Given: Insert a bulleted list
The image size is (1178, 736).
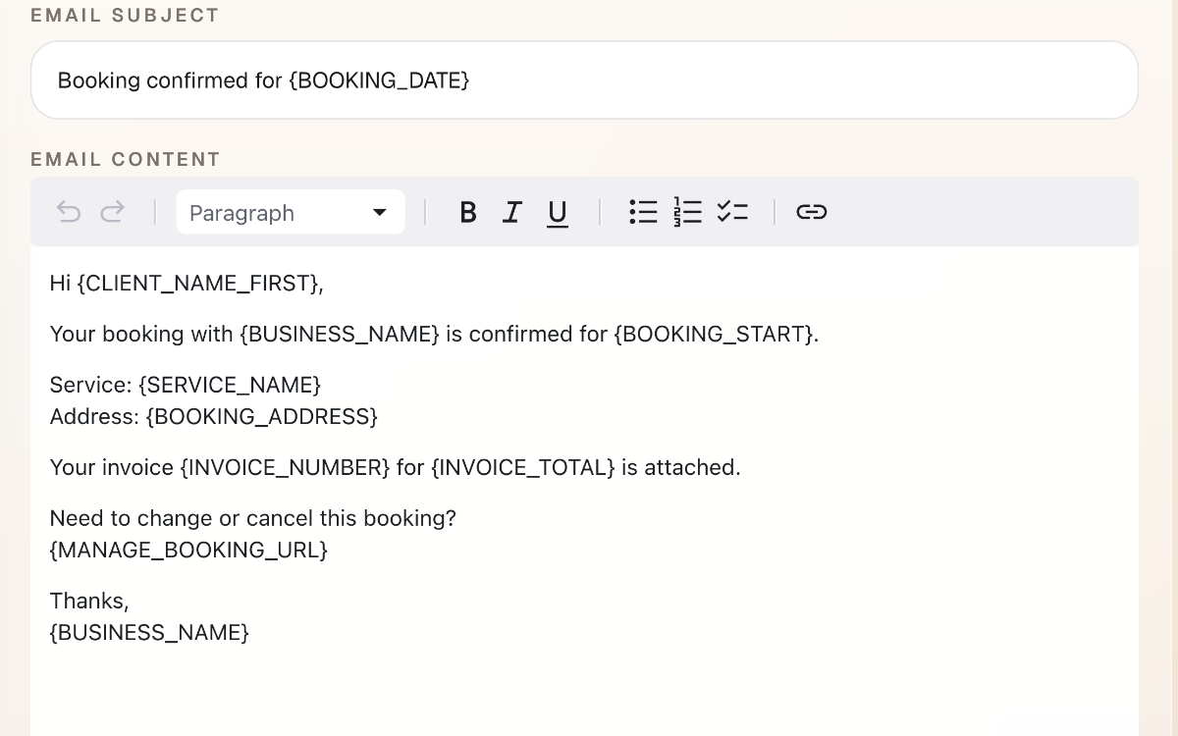Looking at the screenshot, I should click(643, 212).
